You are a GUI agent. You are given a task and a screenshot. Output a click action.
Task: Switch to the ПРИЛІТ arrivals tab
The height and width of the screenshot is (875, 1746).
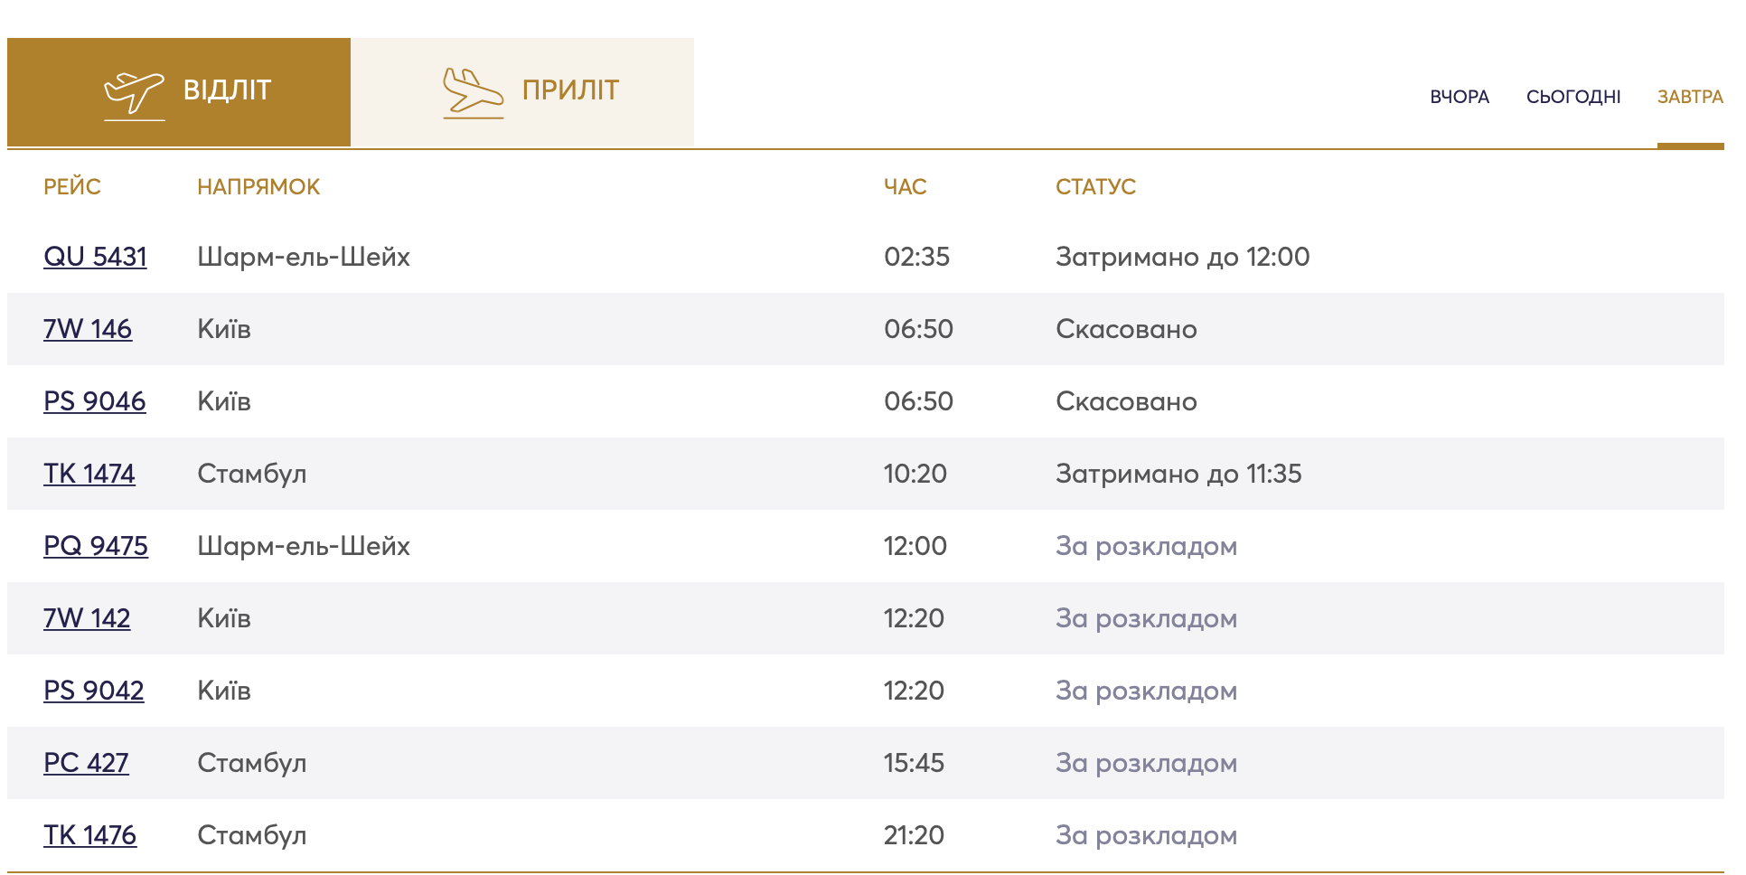click(x=569, y=90)
